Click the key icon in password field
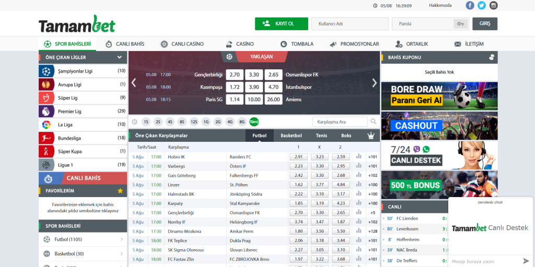 [460, 24]
